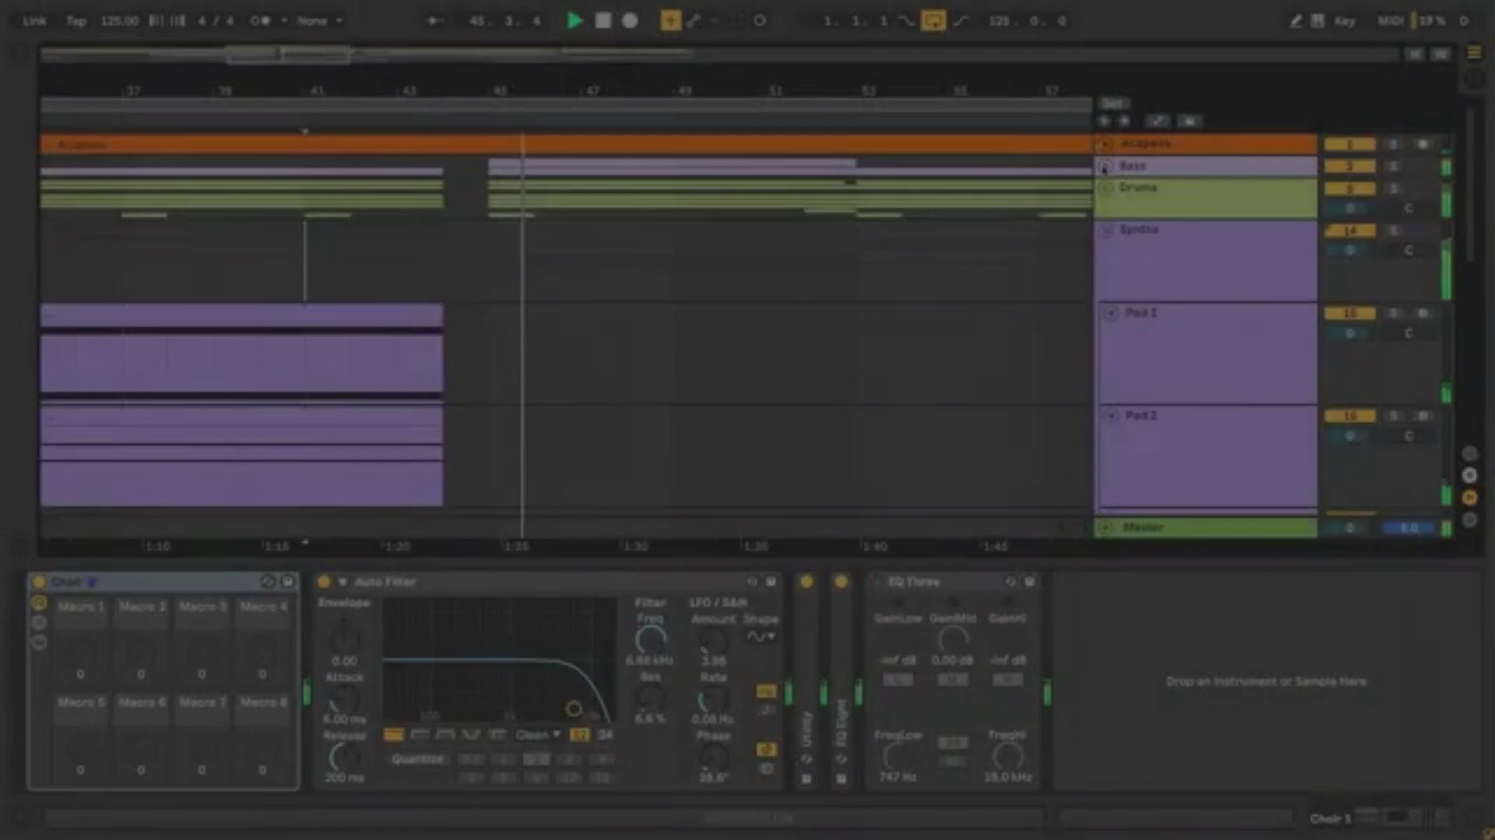Screen dimensions: 1495x840
Task: Solo the Drums track
Action: tap(1394, 189)
